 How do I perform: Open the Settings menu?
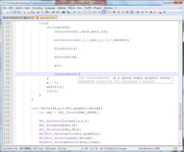point(62,8)
